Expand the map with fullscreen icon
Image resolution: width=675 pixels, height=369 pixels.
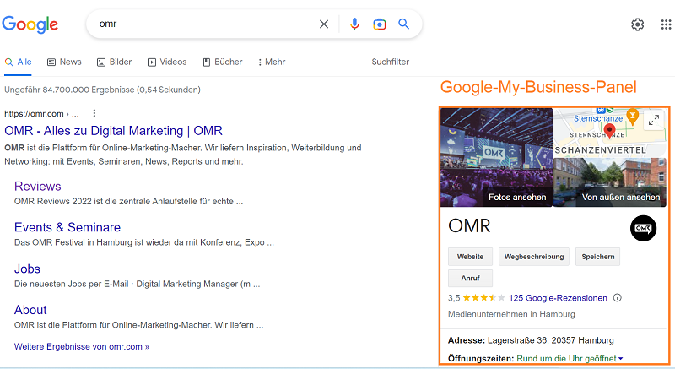tap(654, 121)
